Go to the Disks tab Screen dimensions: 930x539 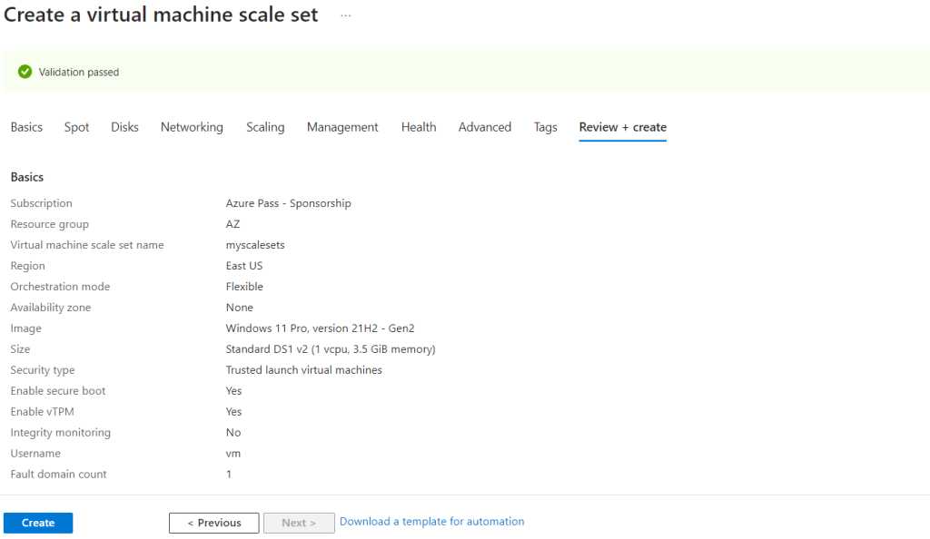(124, 127)
